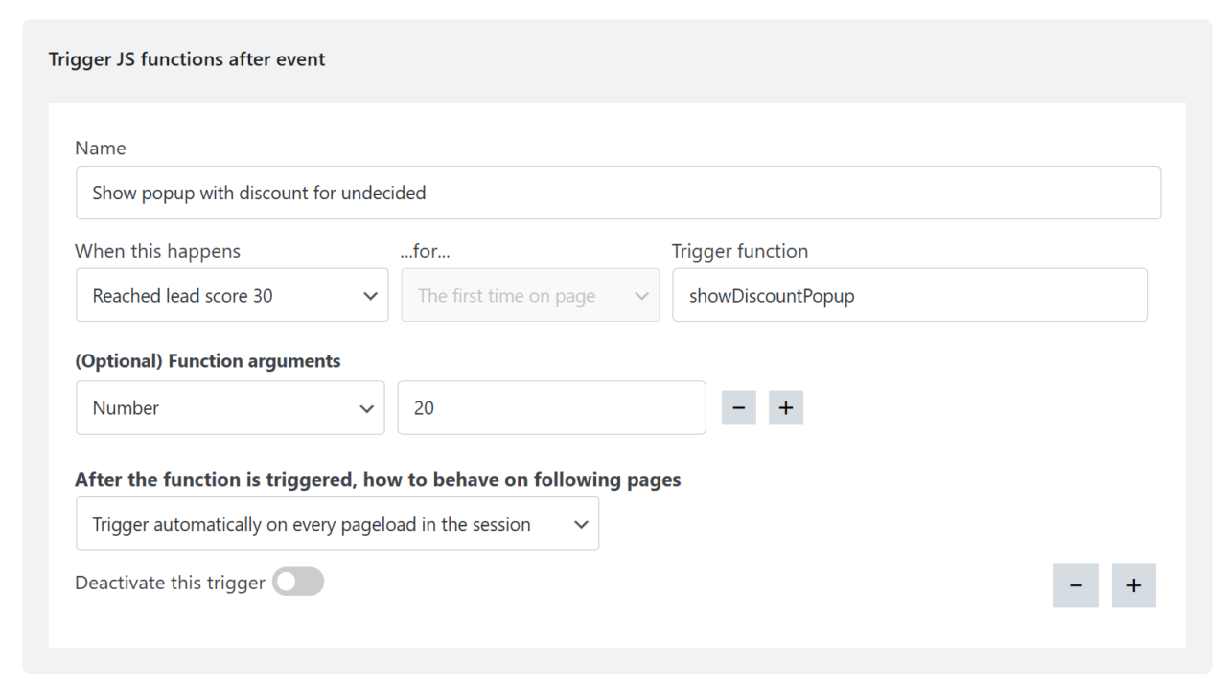1227x687 pixels.
Task: Select the Name input field
Action: 618,192
